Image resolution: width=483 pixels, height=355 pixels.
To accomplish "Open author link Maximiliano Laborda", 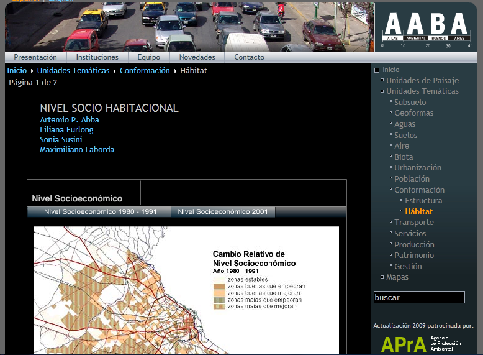I will (77, 150).
